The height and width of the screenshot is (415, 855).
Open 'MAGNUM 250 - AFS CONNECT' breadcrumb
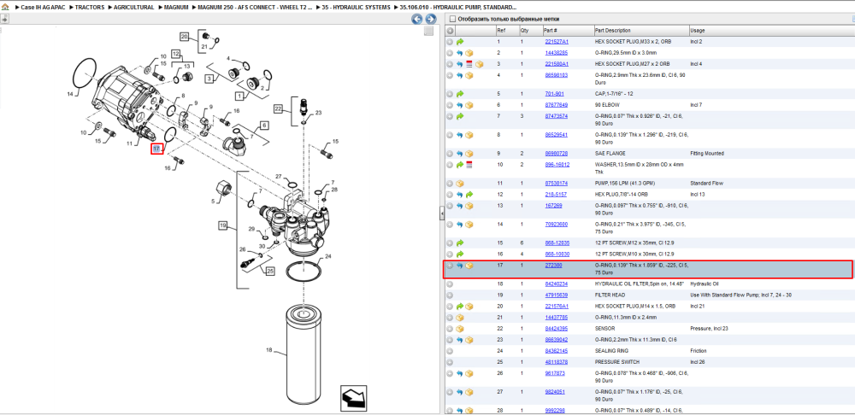(255, 8)
